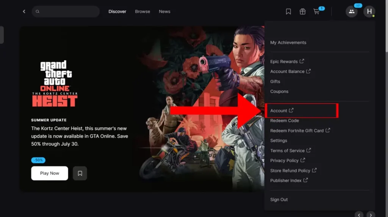Click the SUMMER UPDATE heading

[49, 120]
